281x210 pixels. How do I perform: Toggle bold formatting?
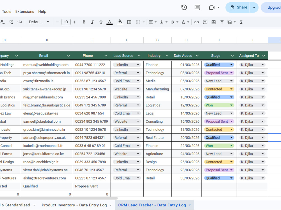[84, 22]
